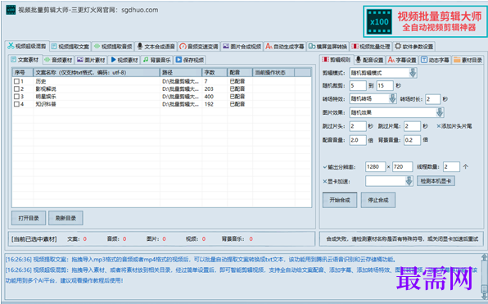Switch to the 文案素材 sub-tab
Screen dimensions: 488x304
[x=25, y=60]
